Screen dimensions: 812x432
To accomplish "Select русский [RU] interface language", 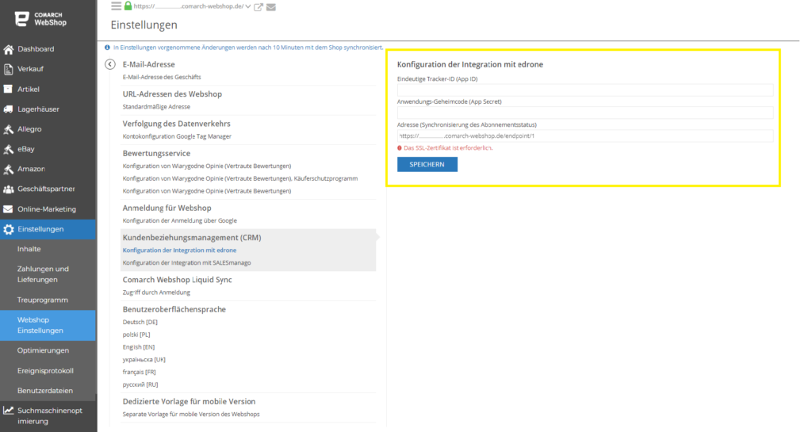I will (140, 384).
